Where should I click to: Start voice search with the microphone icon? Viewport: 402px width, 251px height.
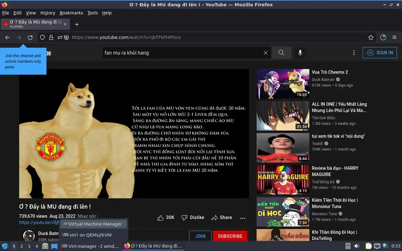300,53
